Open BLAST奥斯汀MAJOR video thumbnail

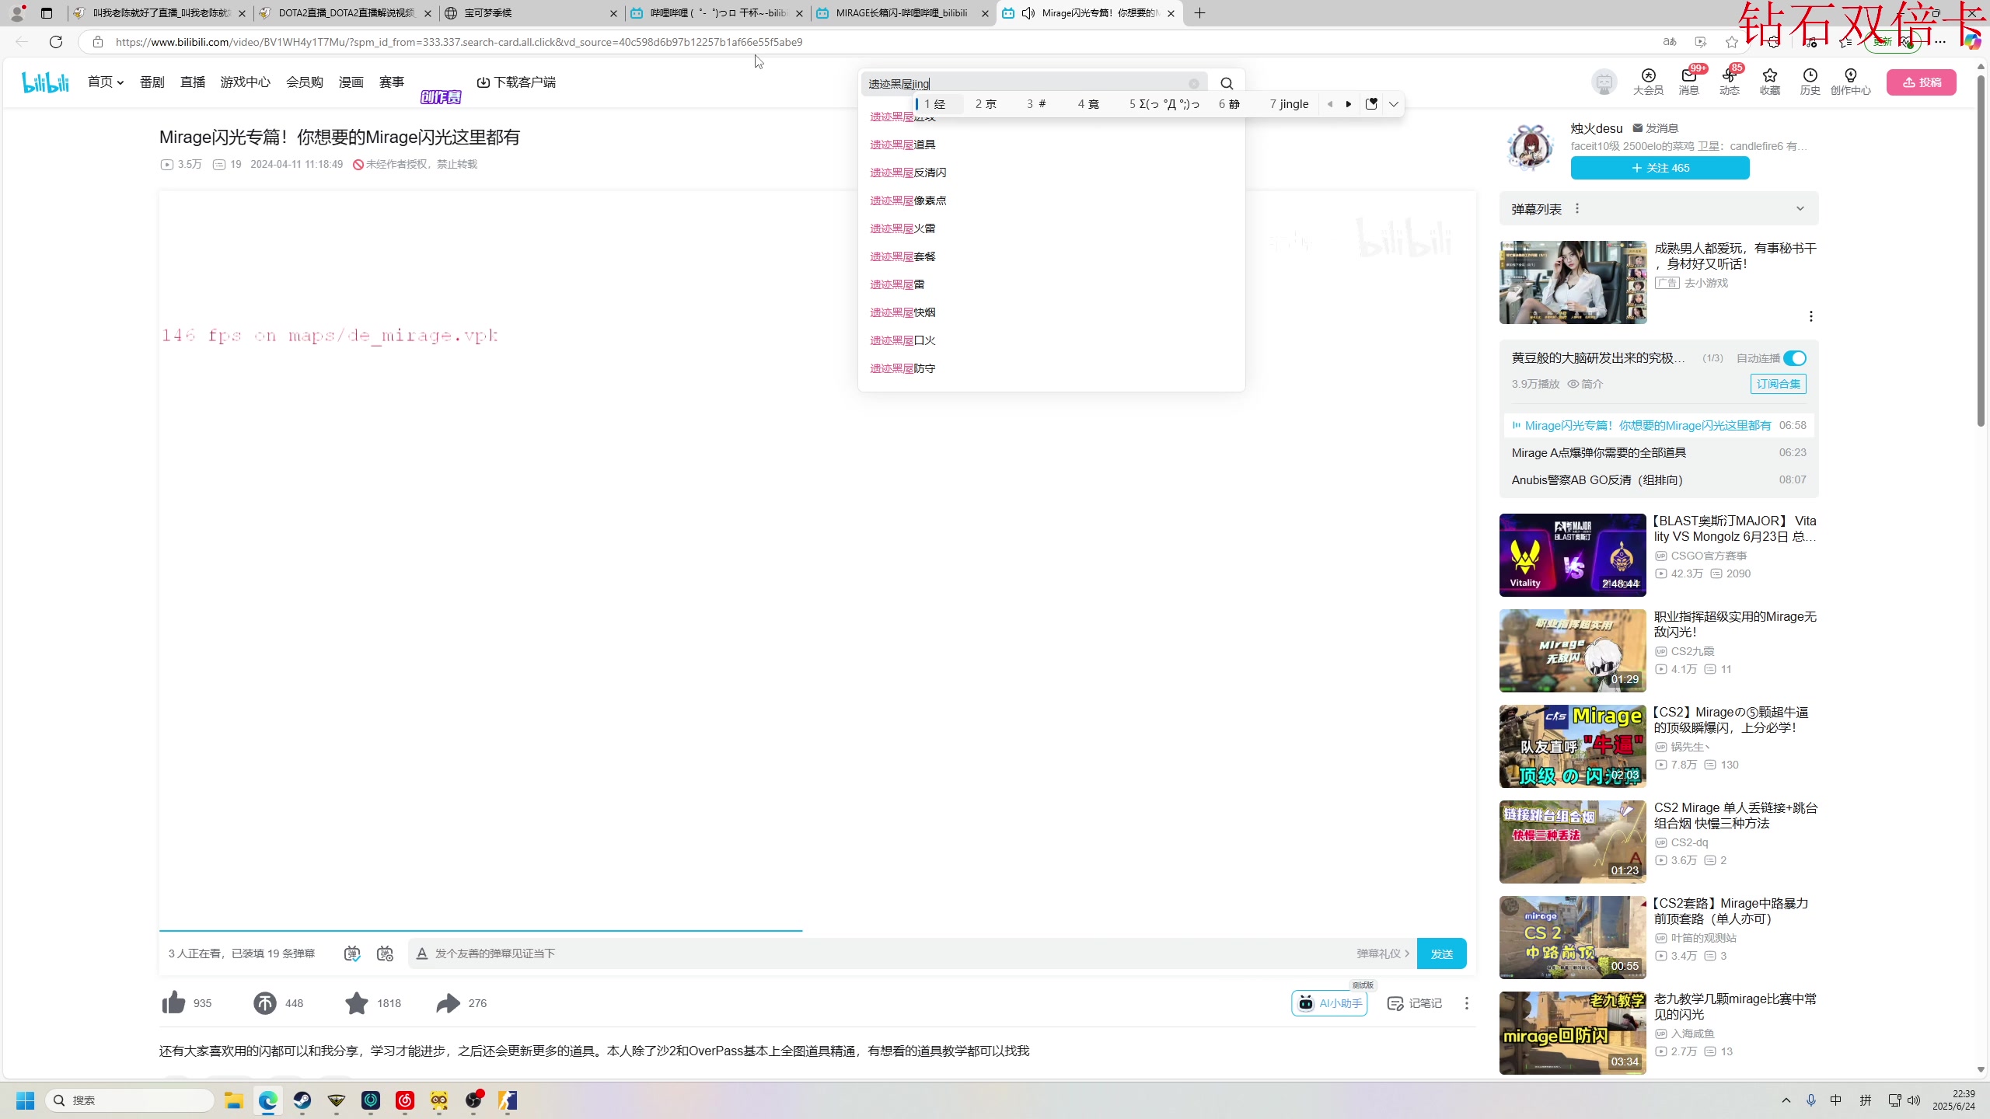tap(1573, 555)
